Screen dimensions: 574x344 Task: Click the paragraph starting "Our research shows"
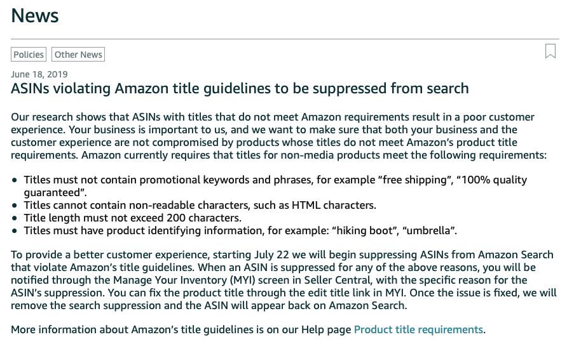click(278, 136)
